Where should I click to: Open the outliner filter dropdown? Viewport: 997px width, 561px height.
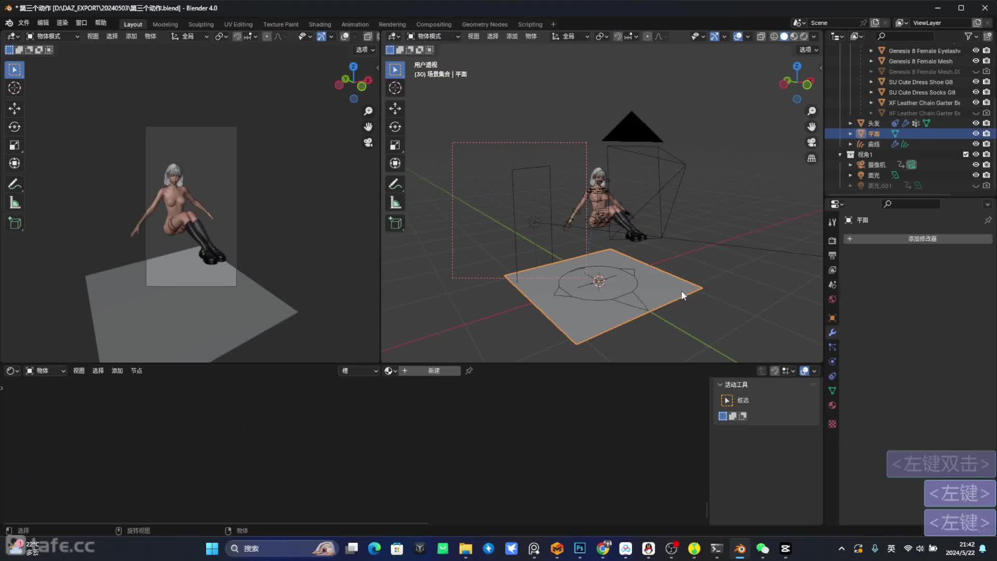tap(971, 36)
